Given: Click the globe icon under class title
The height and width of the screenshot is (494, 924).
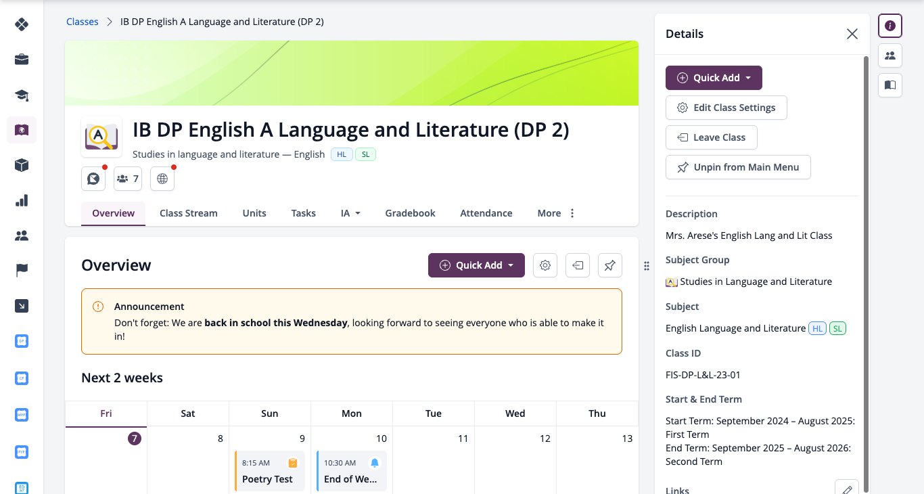Looking at the screenshot, I should (x=162, y=179).
